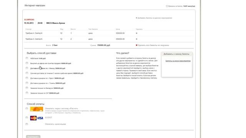The height and width of the screenshot is (138, 246).
Task: Click the 'Способ оплаты' heading
Action: pyautogui.click(x=36, y=104)
